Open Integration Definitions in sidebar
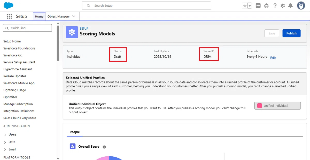310x160 pixels. (19, 111)
